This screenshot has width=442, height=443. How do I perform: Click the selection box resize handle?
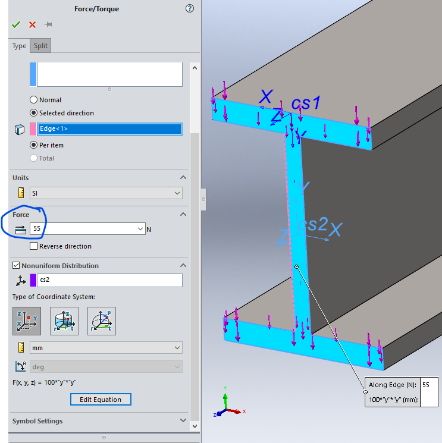point(109,89)
